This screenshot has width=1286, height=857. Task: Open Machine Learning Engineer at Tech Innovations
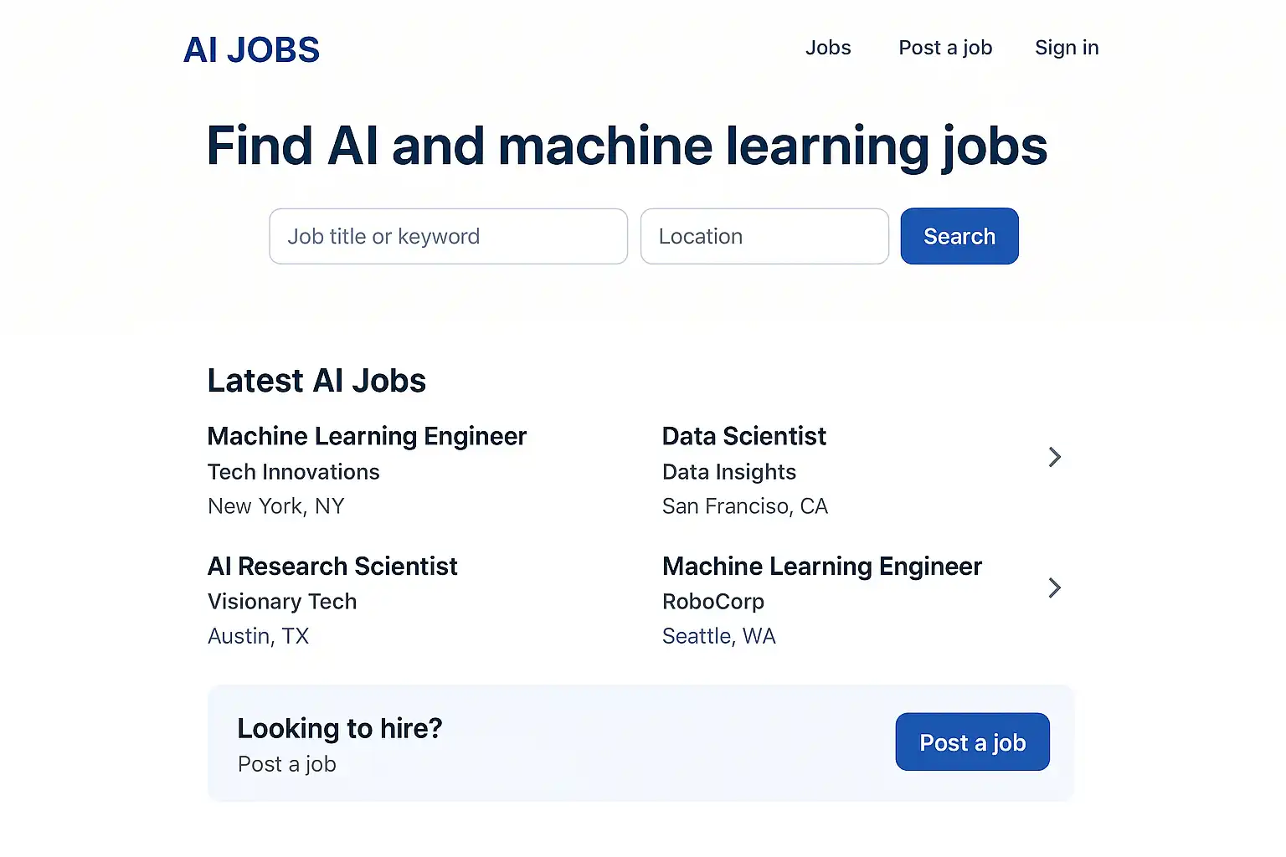pyautogui.click(x=367, y=436)
